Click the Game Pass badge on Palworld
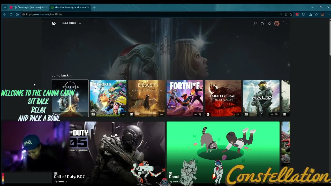The image size is (331, 186). [x=93, y=114]
